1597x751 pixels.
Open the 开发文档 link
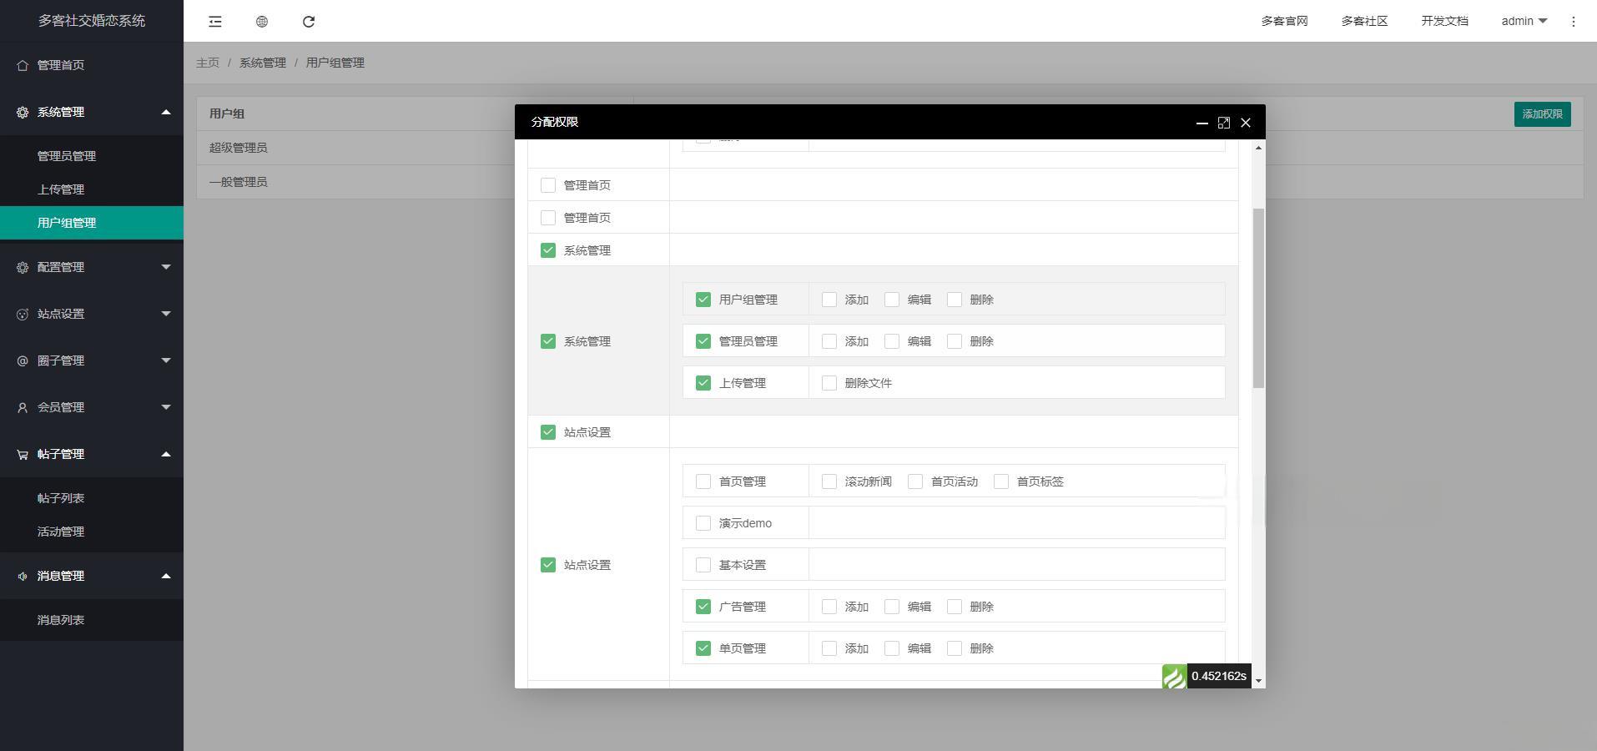coord(1444,22)
